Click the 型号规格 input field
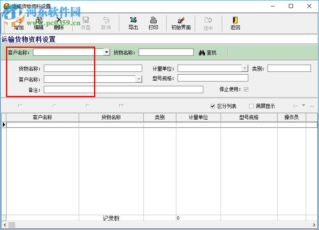Viewport: 319px width, 230px height. [x=213, y=78]
